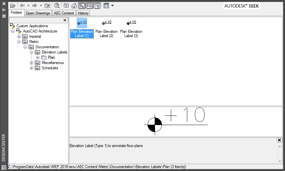Open the Views dropdown arrow

(112, 6)
